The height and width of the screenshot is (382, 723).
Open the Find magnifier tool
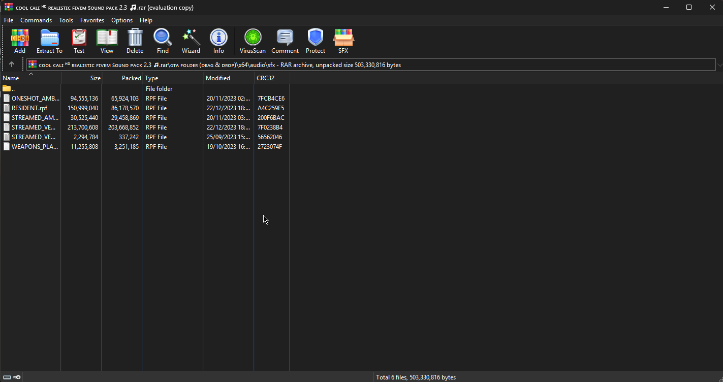(x=163, y=41)
